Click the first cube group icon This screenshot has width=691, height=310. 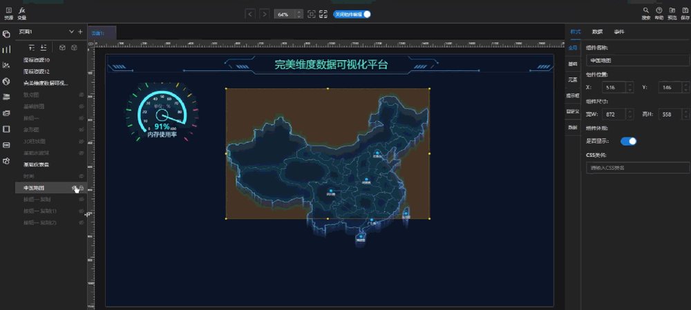pos(63,47)
